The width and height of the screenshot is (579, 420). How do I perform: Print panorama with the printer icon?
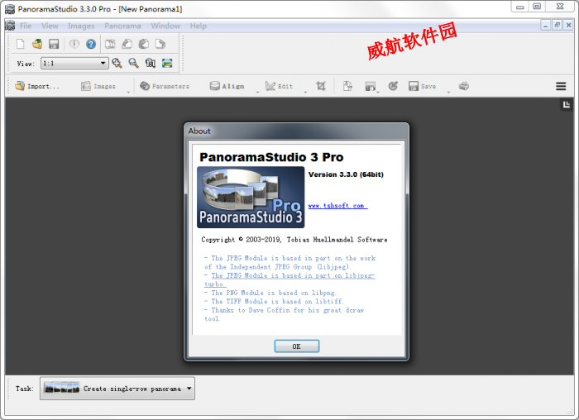(x=464, y=86)
